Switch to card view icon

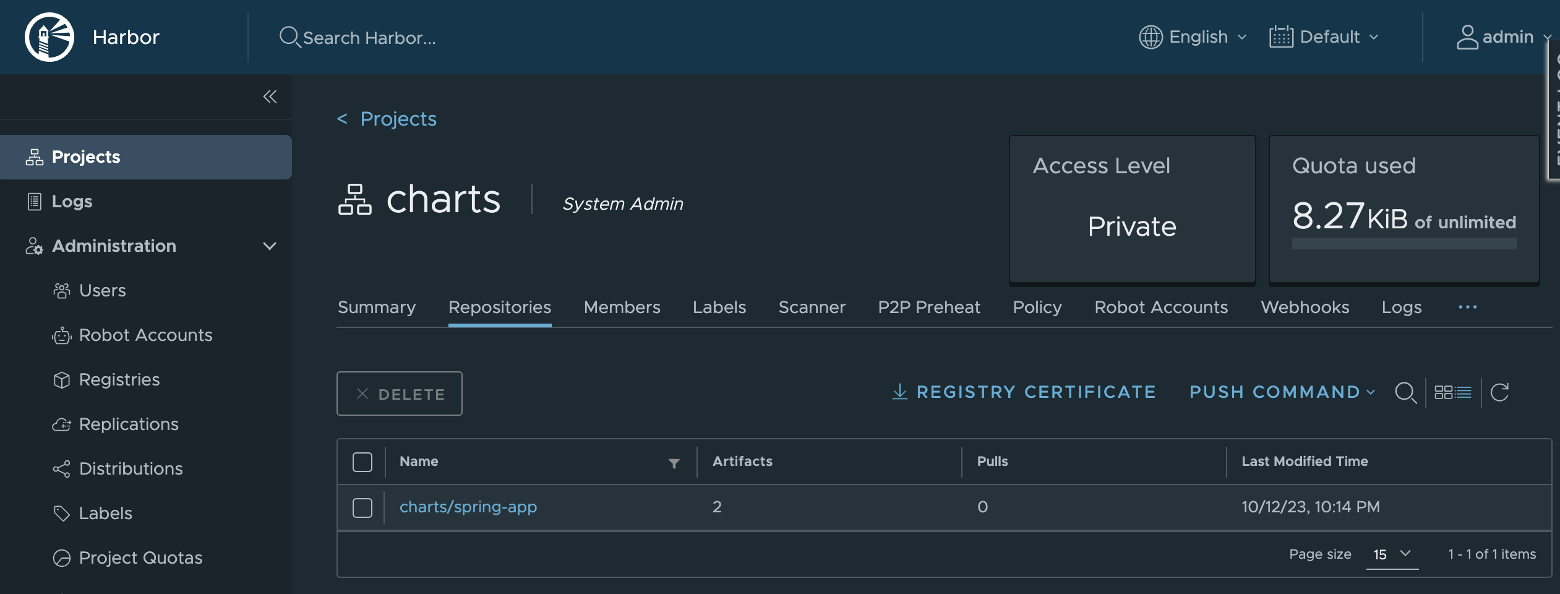coord(1443,392)
